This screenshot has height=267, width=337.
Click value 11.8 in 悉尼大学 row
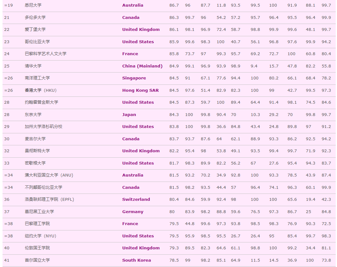tap(221, 5)
